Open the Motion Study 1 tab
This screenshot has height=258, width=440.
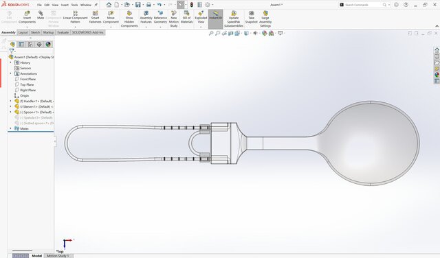coord(58,256)
